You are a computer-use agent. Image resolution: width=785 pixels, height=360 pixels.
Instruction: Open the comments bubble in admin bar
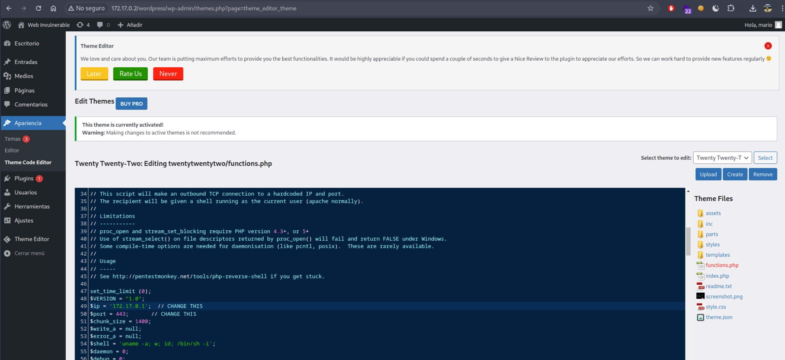click(x=103, y=25)
